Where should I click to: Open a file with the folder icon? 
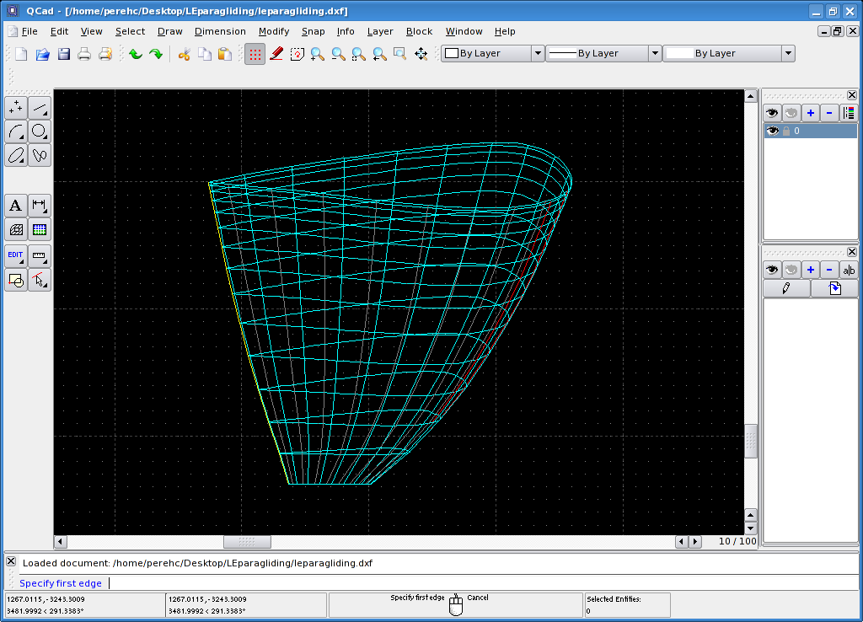point(42,54)
